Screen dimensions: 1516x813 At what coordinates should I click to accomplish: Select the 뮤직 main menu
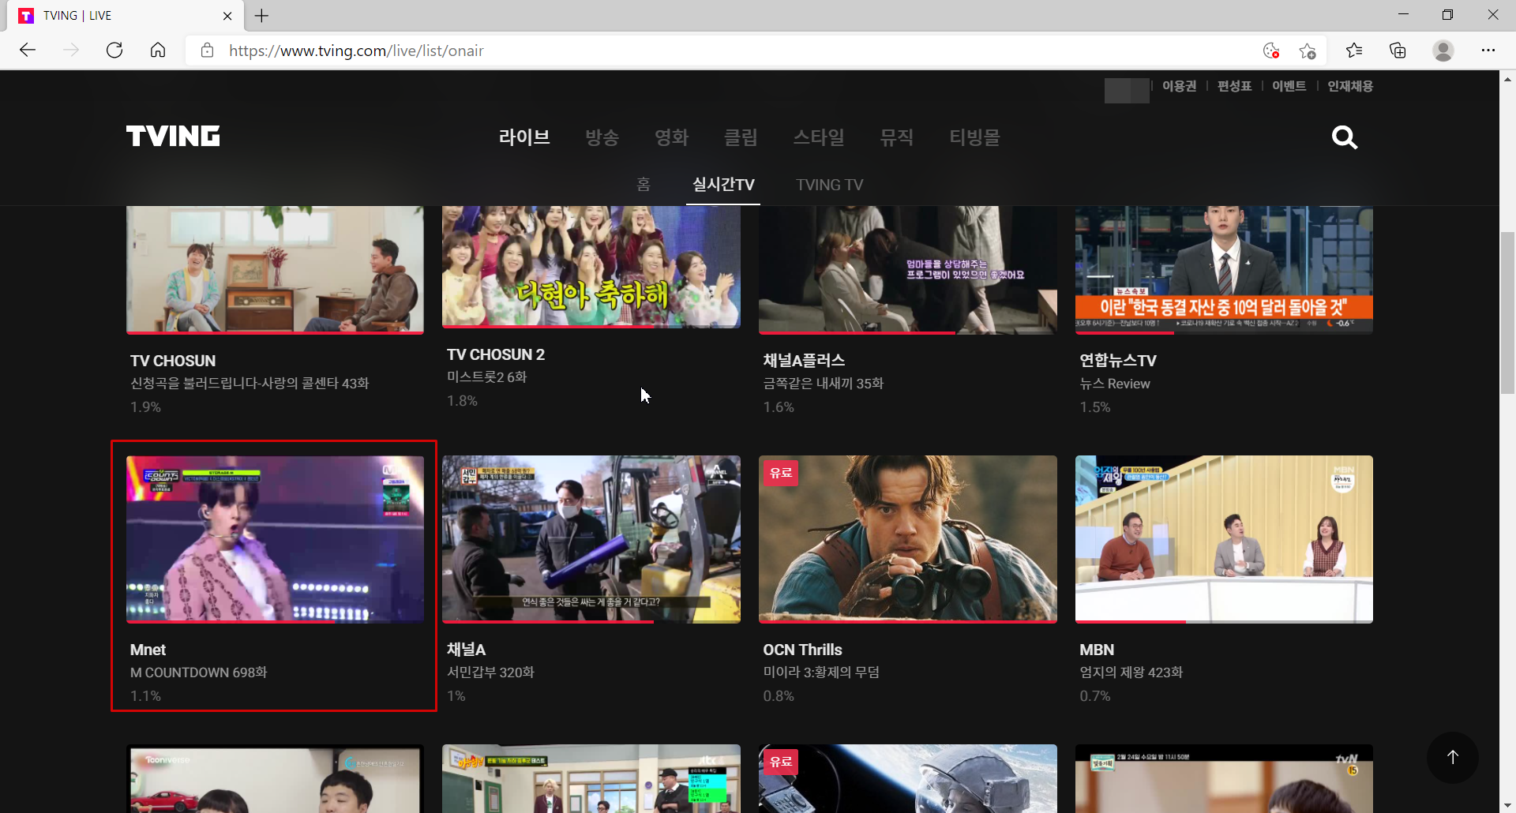coord(897,137)
